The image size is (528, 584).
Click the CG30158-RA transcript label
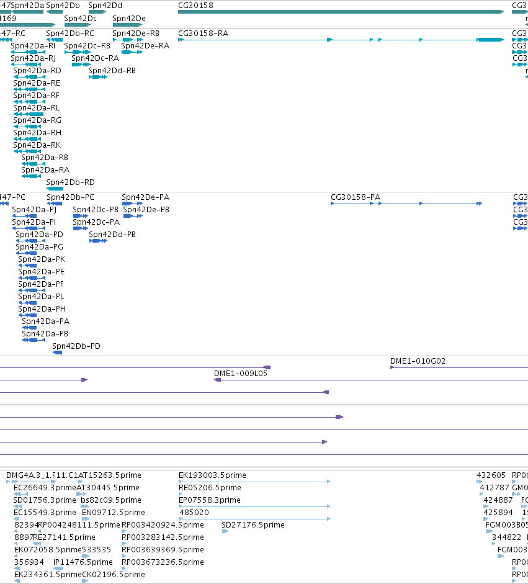pos(204,34)
